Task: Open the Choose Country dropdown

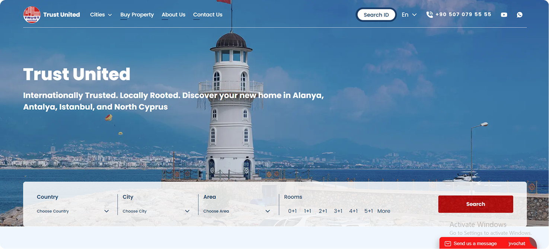Action: point(73,211)
